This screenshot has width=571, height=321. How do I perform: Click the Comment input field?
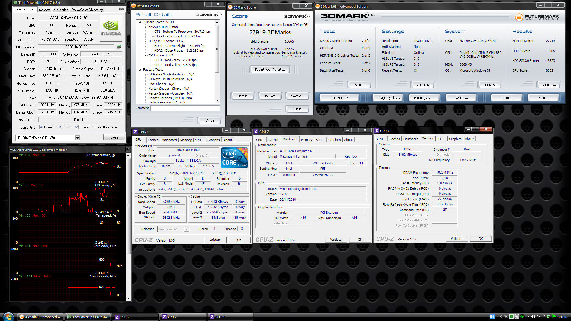pyautogui.click(x=185, y=108)
